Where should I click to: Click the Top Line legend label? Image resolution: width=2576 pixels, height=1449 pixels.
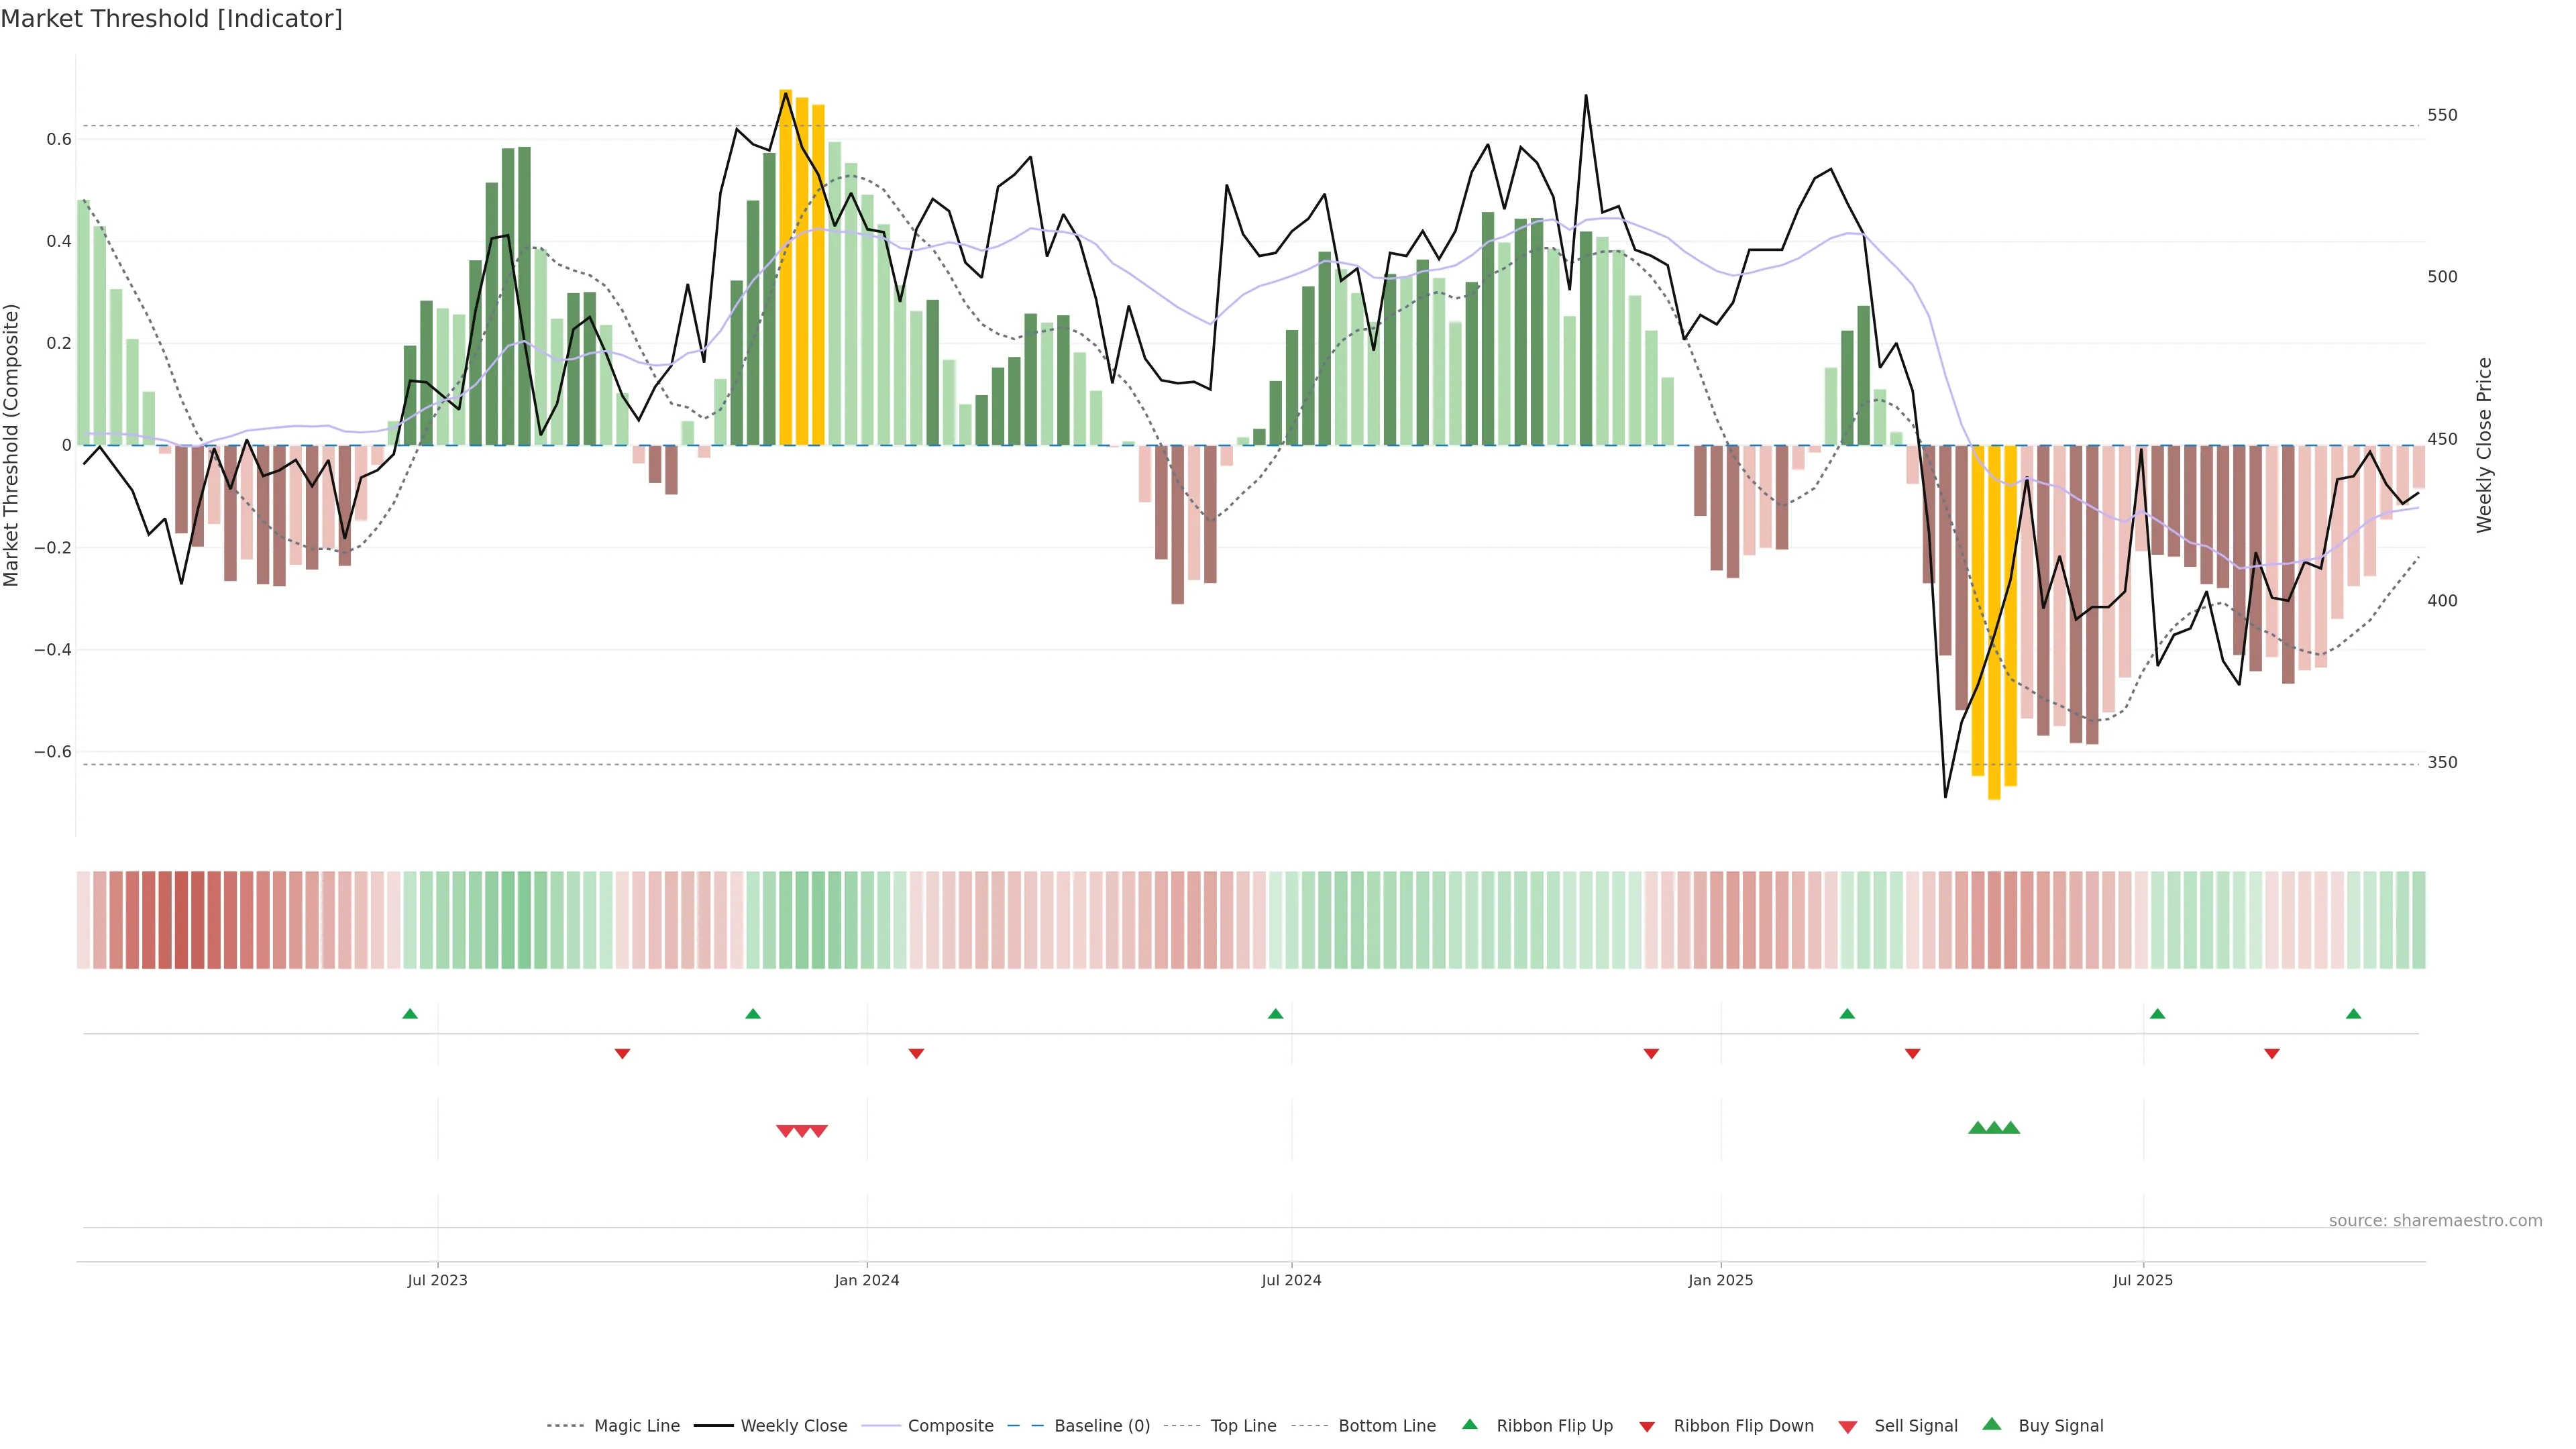click(1243, 1426)
